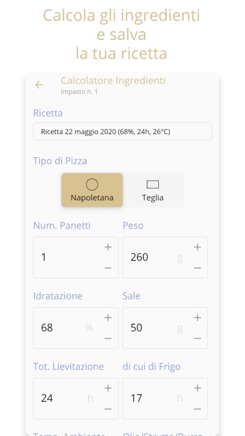Viewport: 245px width, 436px height.
Task: Select Teglia pizza type
Action: coord(152,190)
